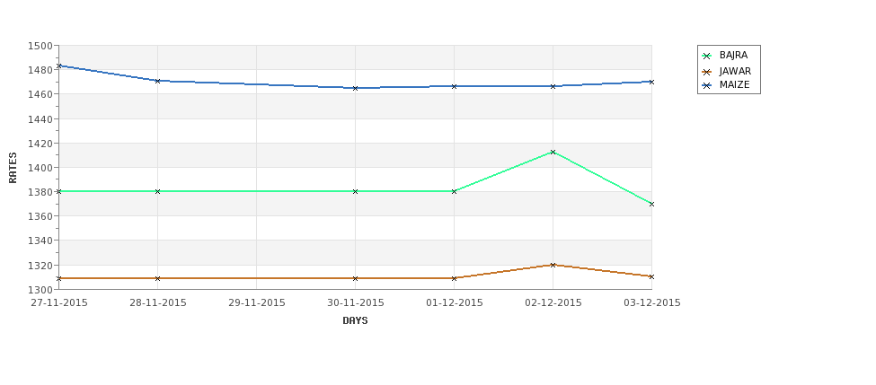
Task: Select JAWAR data point on 28-11-2015
Action: point(157,278)
